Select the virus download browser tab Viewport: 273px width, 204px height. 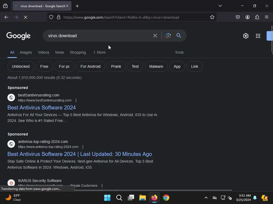[42, 6]
